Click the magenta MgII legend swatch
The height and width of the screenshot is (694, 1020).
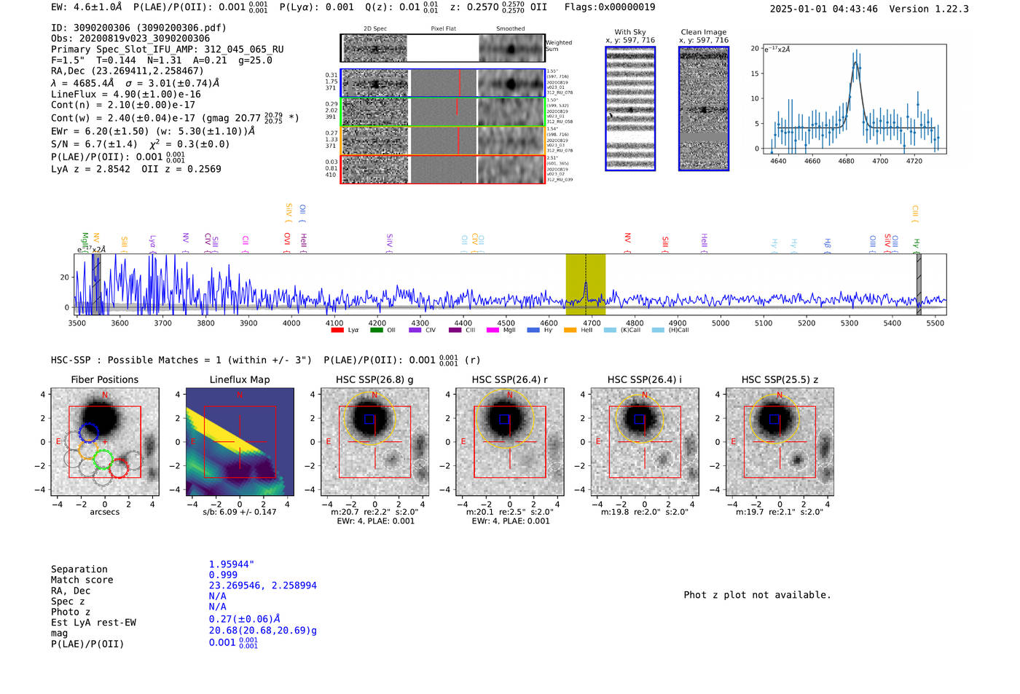coord(492,330)
